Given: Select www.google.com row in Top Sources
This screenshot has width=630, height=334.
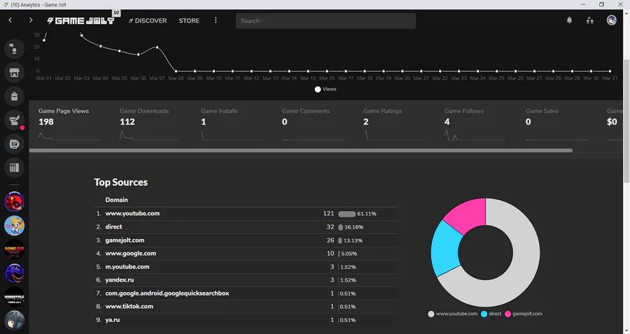Looking at the screenshot, I should [246, 254].
